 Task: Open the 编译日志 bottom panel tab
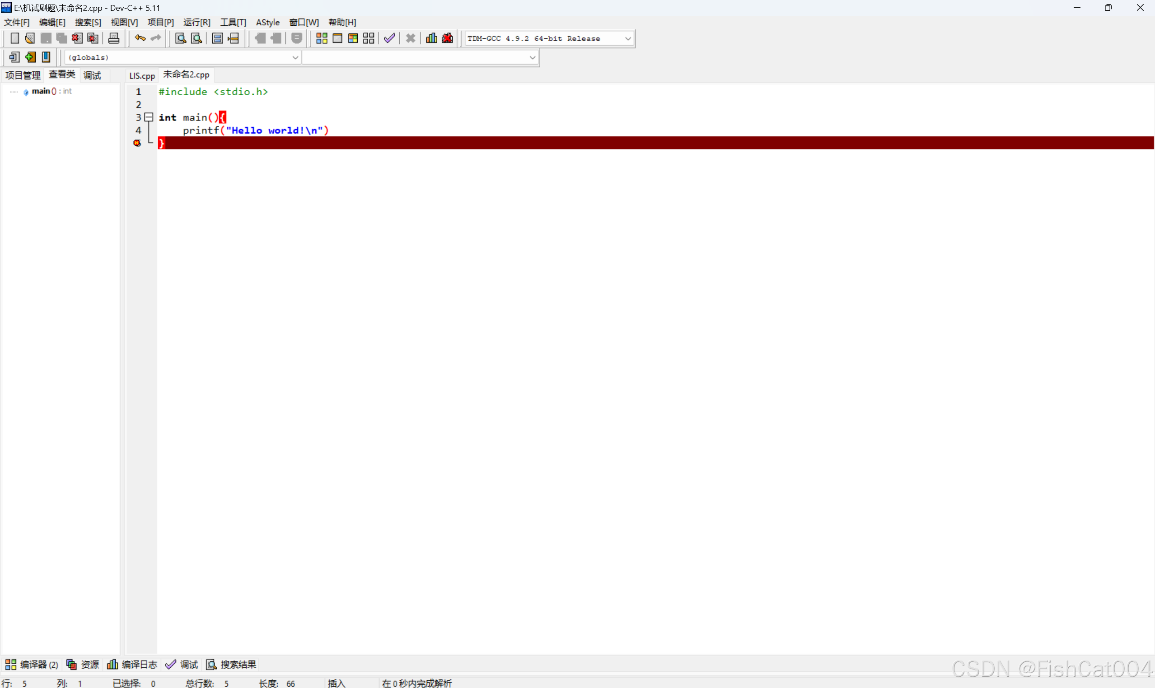pos(133,665)
